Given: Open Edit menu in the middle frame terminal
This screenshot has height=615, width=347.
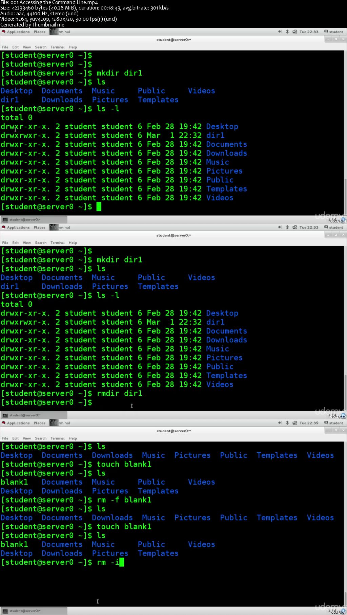Looking at the screenshot, I should [16, 243].
